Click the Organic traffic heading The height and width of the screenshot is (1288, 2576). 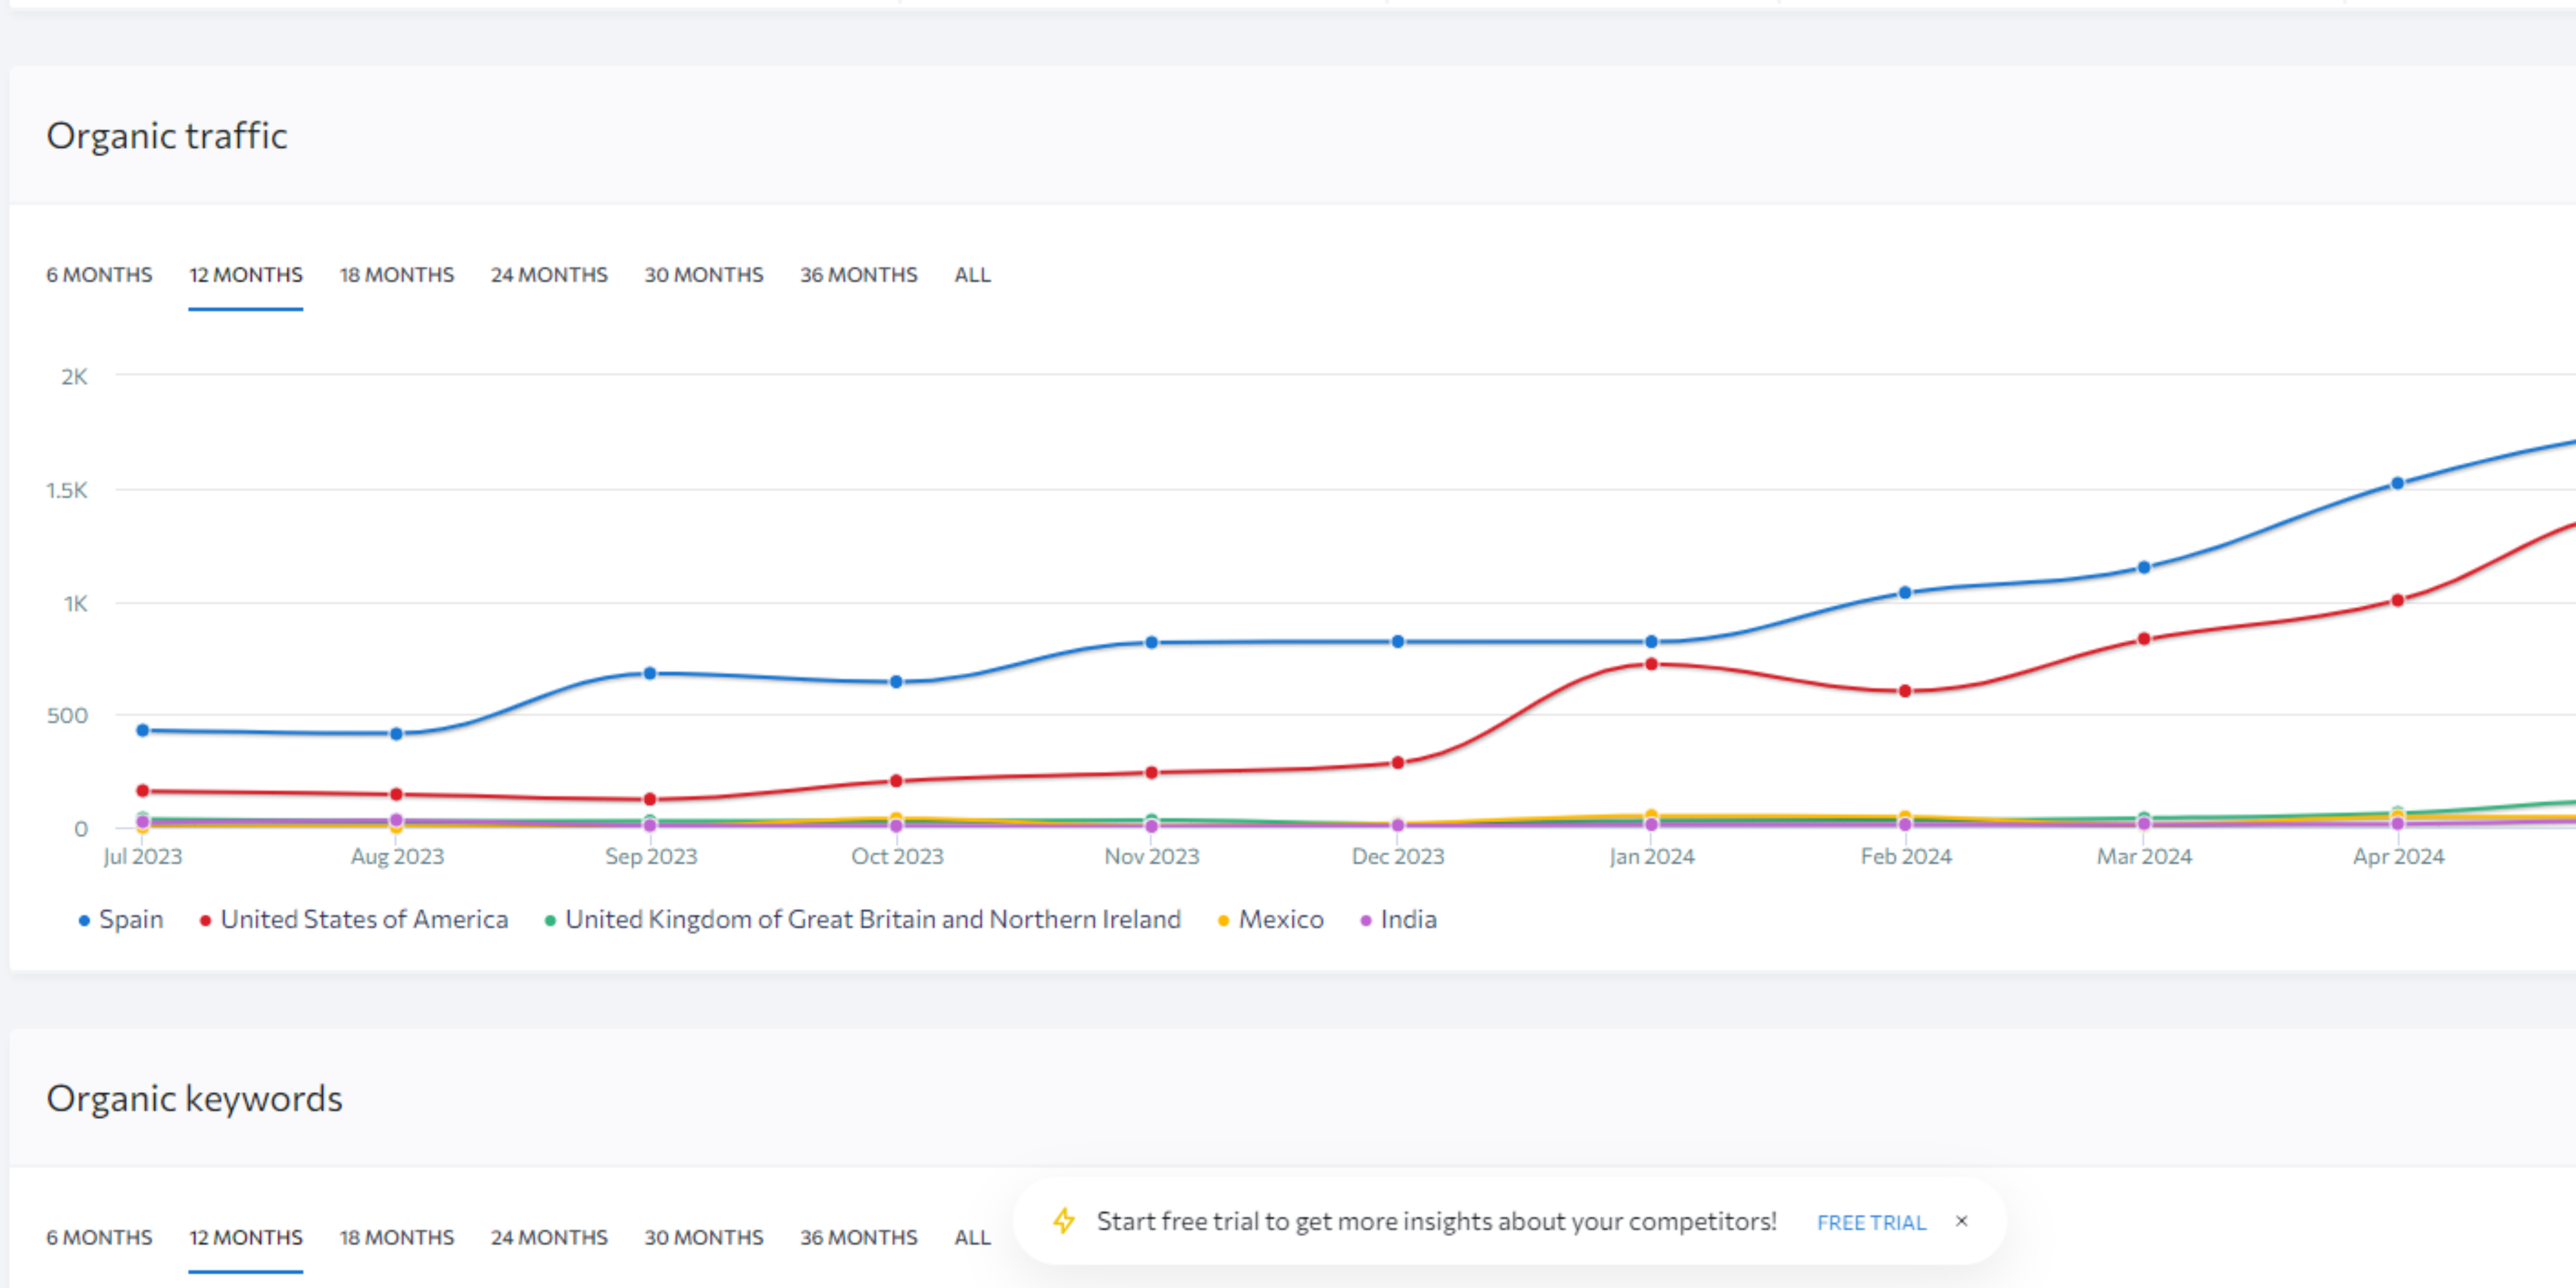[167, 136]
